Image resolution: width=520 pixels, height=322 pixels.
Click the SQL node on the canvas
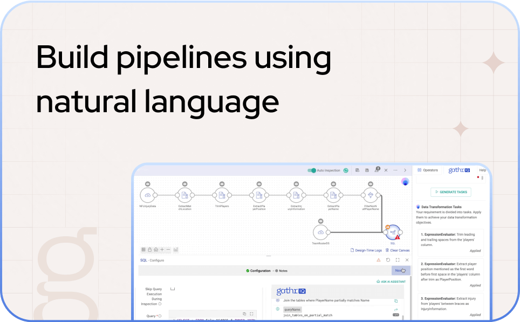pos(393,231)
